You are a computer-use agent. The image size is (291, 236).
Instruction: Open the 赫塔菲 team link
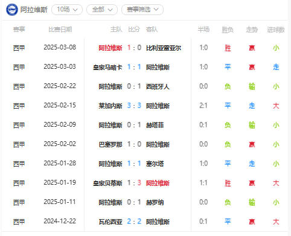point(155,125)
